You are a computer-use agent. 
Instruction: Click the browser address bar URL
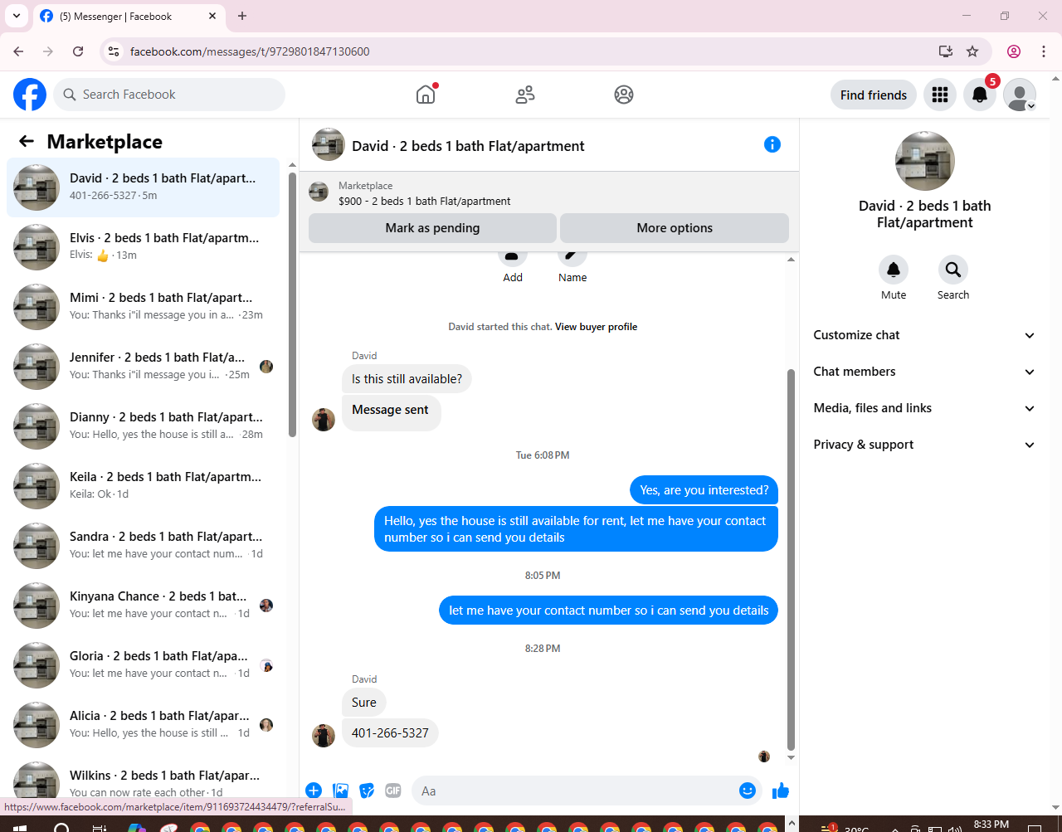pyautogui.click(x=250, y=51)
